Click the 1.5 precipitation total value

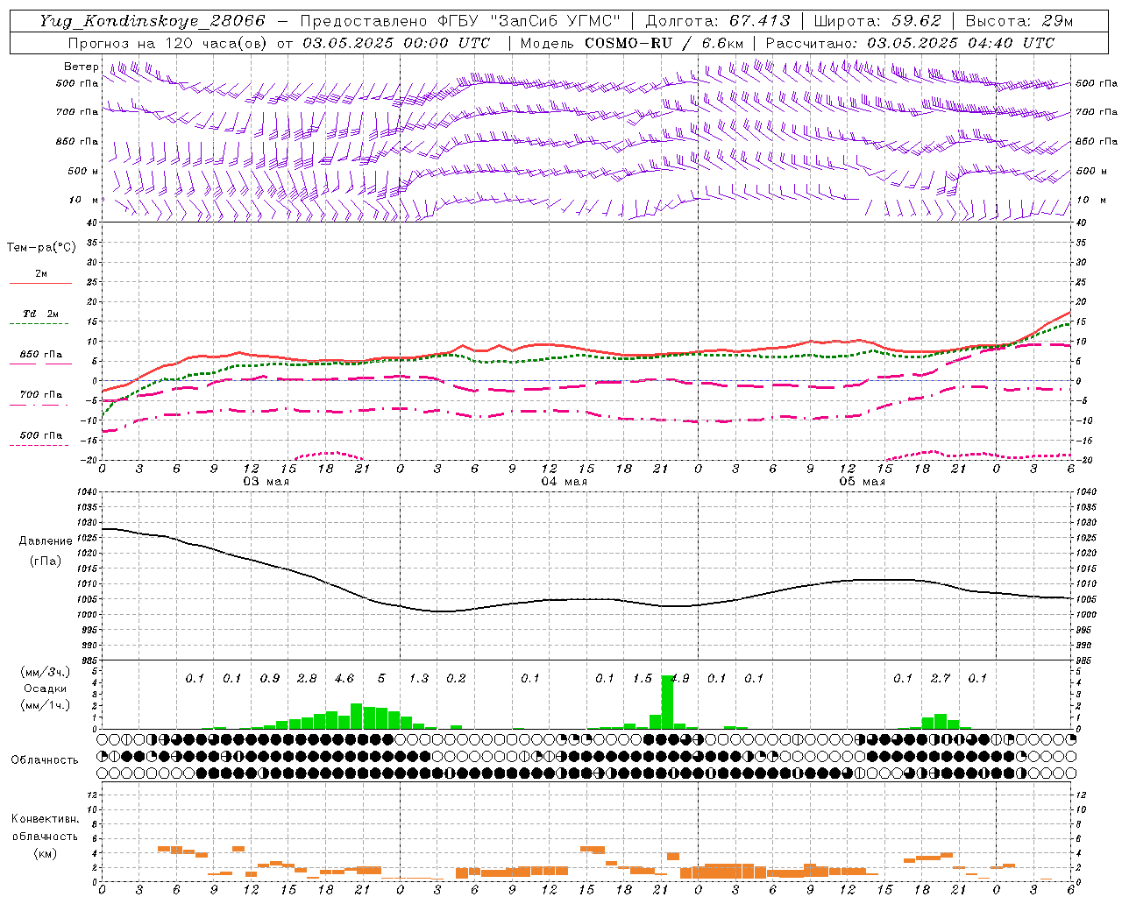[x=643, y=678]
